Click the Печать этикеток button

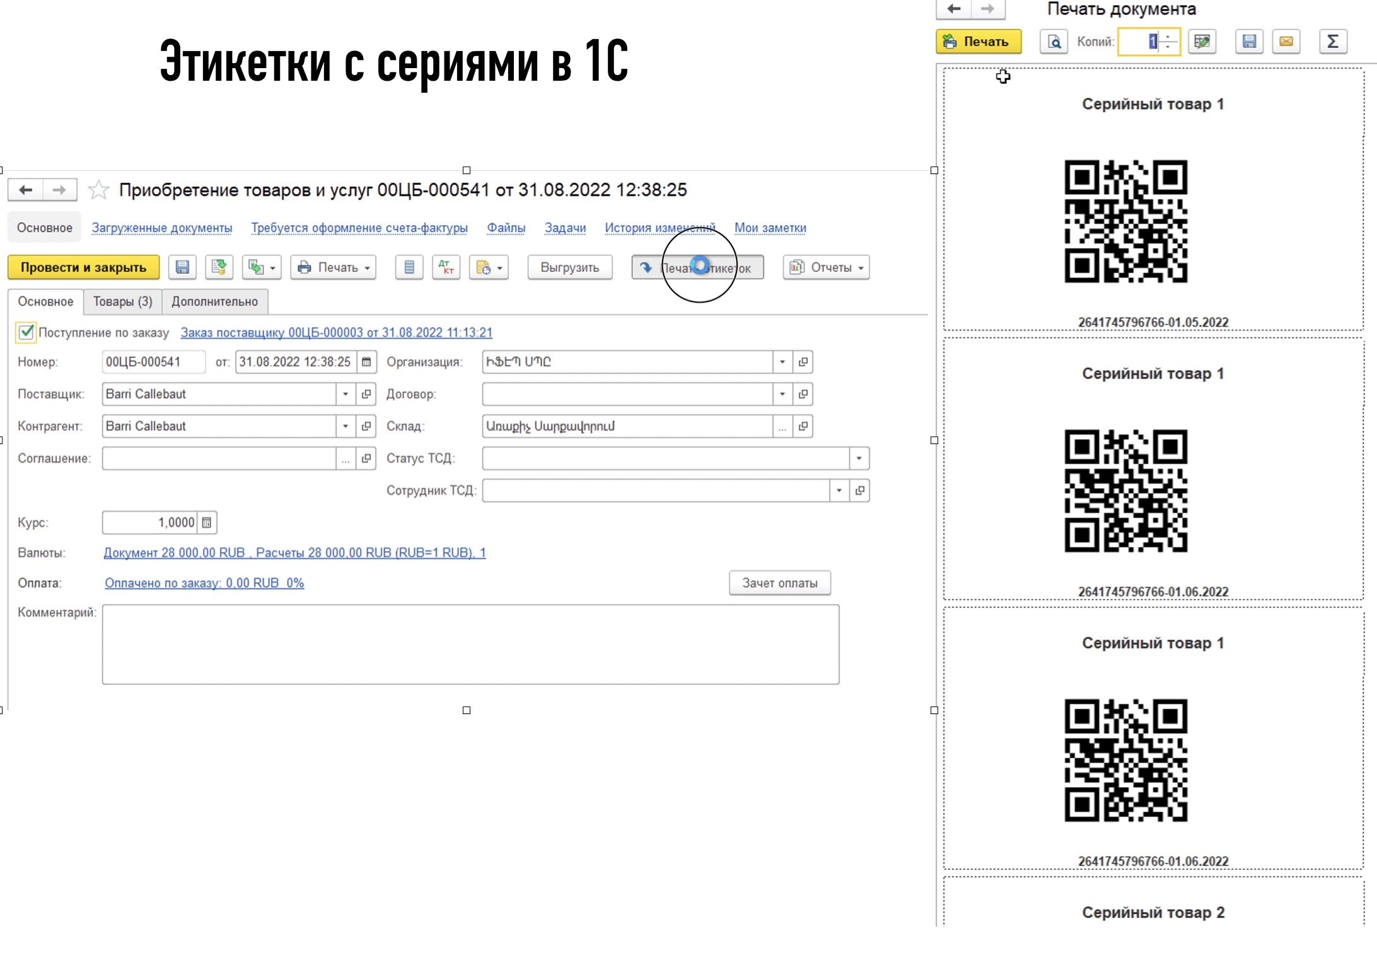[x=698, y=267]
